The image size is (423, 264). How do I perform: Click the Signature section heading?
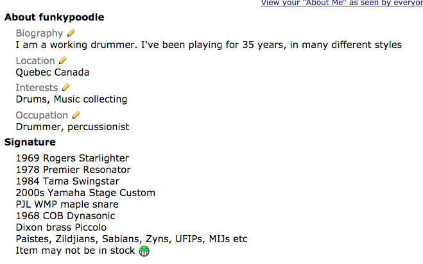[x=30, y=142]
